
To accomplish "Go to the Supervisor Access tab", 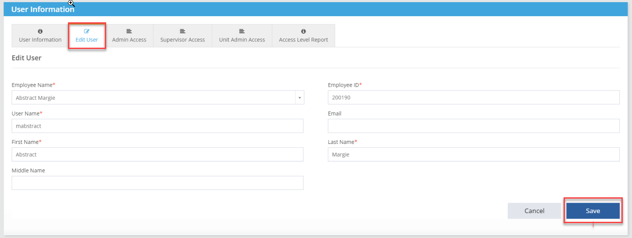I will click(x=182, y=36).
